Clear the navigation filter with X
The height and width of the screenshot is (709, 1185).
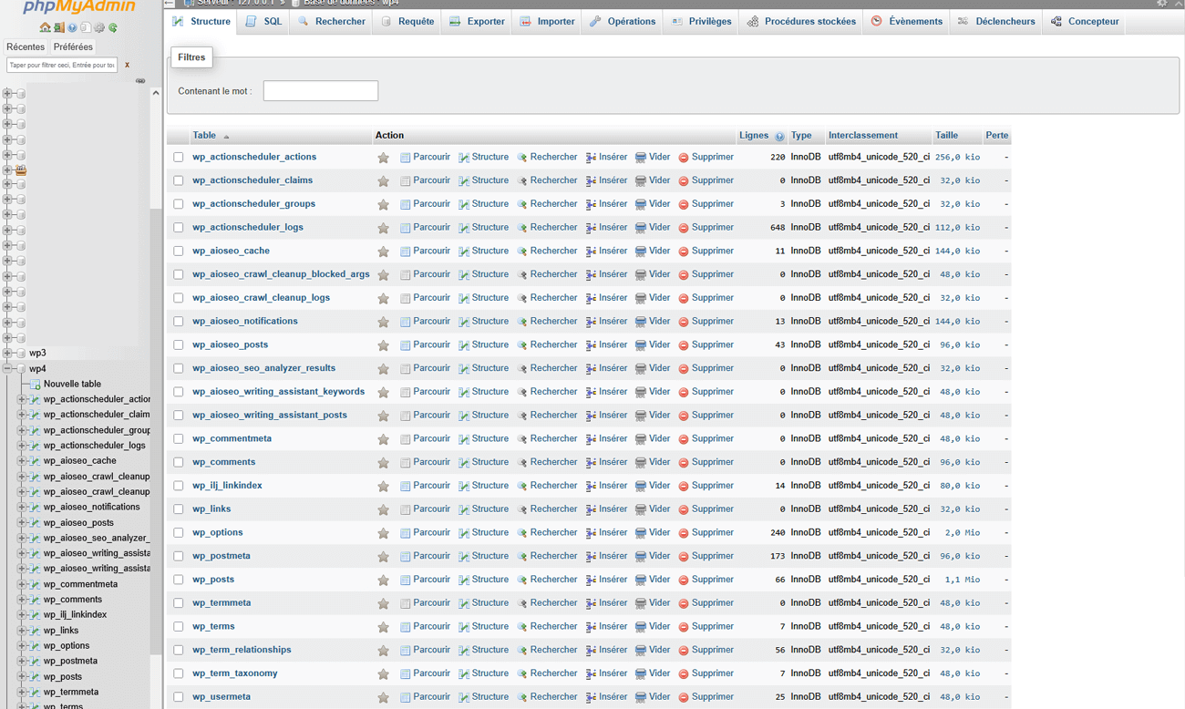coord(127,65)
